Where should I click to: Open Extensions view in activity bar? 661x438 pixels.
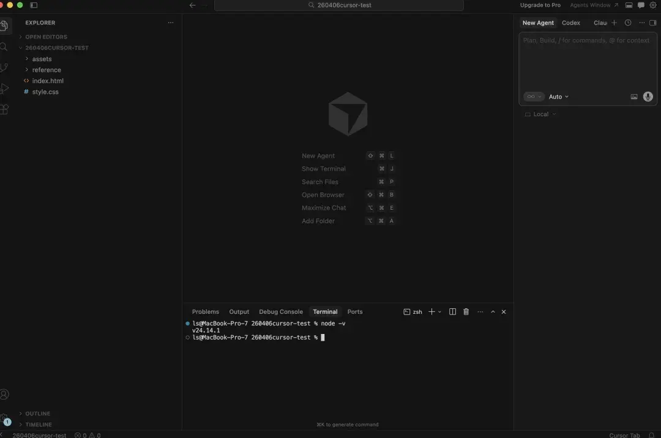[x=4, y=109]
